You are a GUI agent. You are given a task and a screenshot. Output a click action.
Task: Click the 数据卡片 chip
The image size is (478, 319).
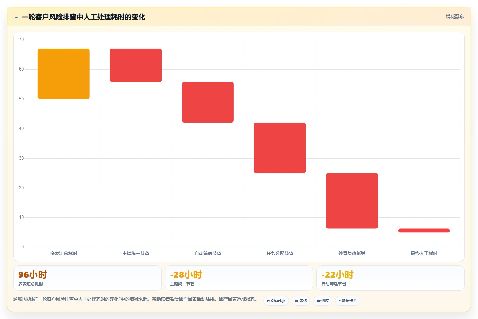click(348, 301)
